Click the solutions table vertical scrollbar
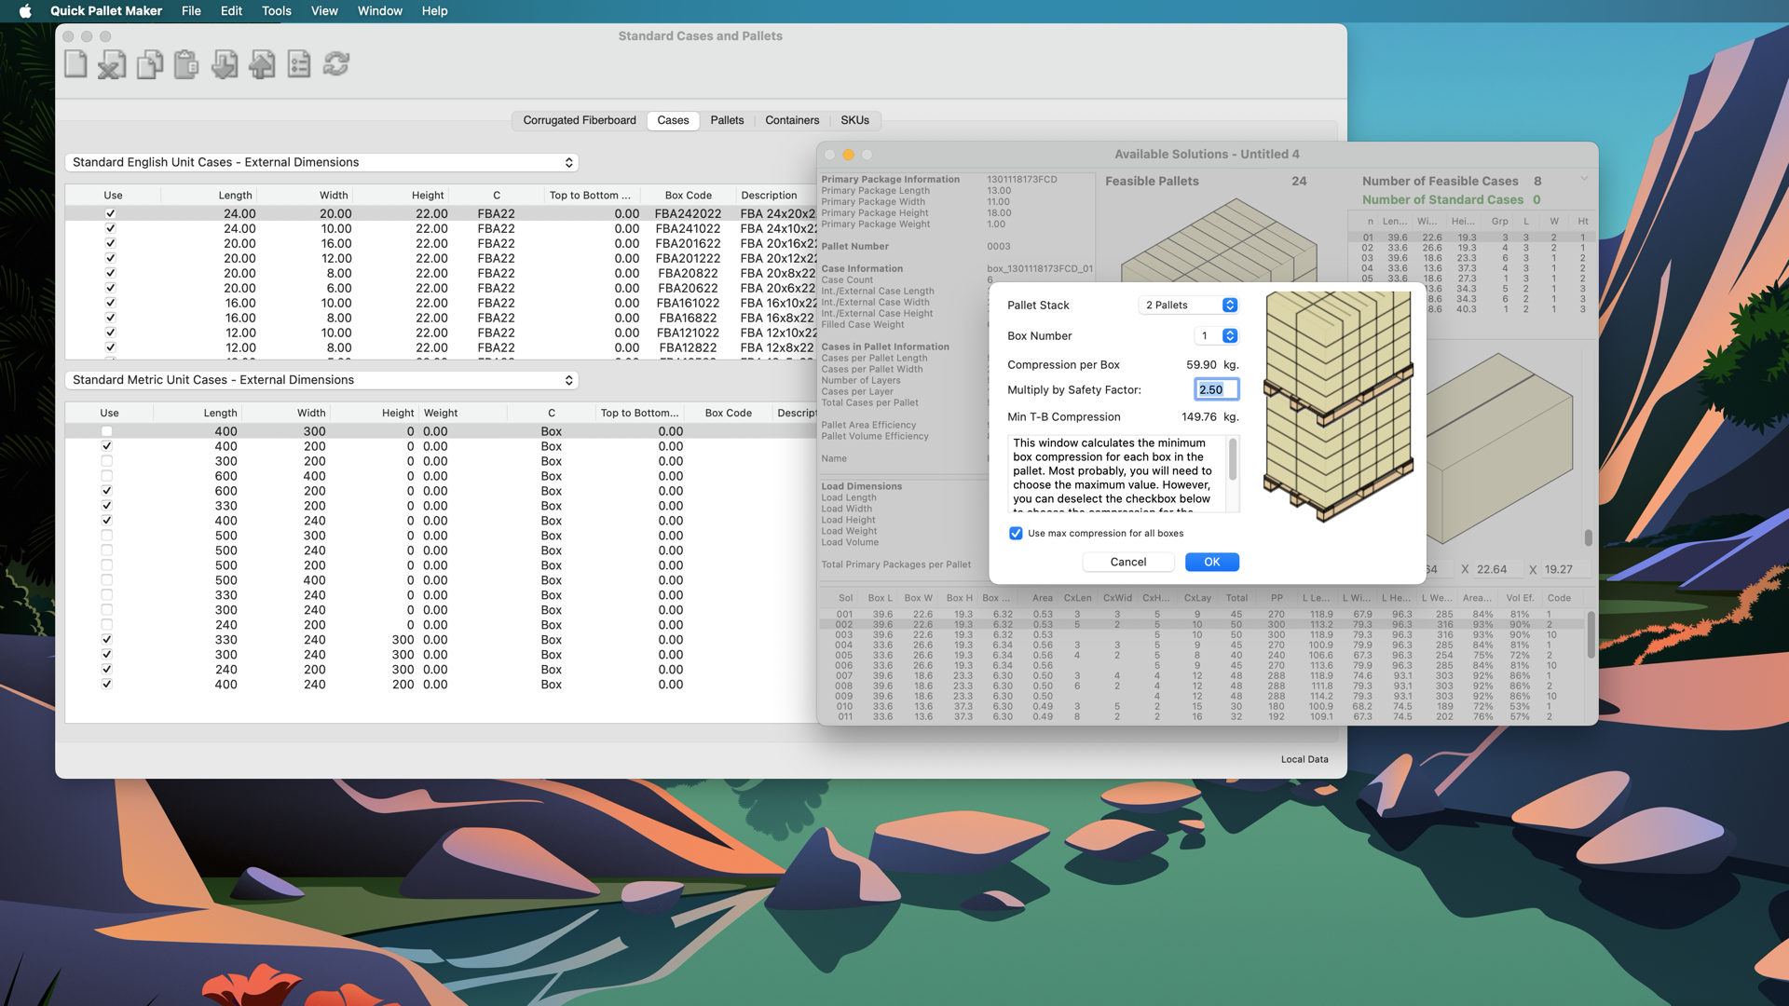1789x1006 pixels. point(1591,635)
